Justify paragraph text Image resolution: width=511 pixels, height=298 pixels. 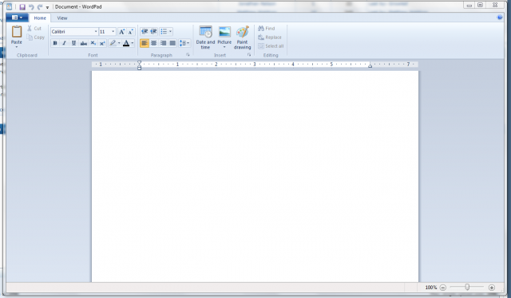point(172,43)
